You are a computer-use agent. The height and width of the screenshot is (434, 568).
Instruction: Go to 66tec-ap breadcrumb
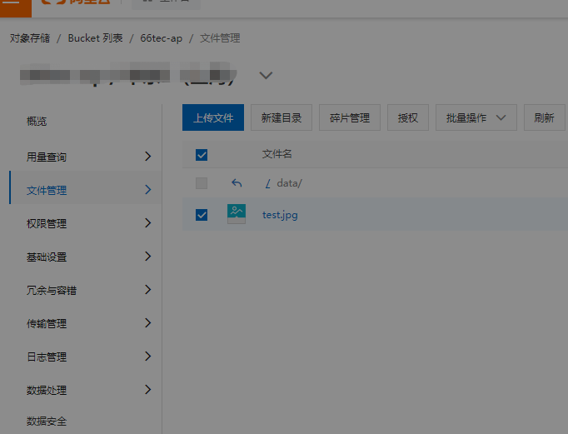coord(162,38)
